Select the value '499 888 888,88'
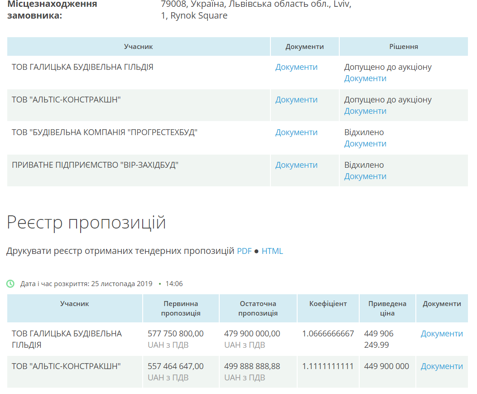 [x=252, y=366]
